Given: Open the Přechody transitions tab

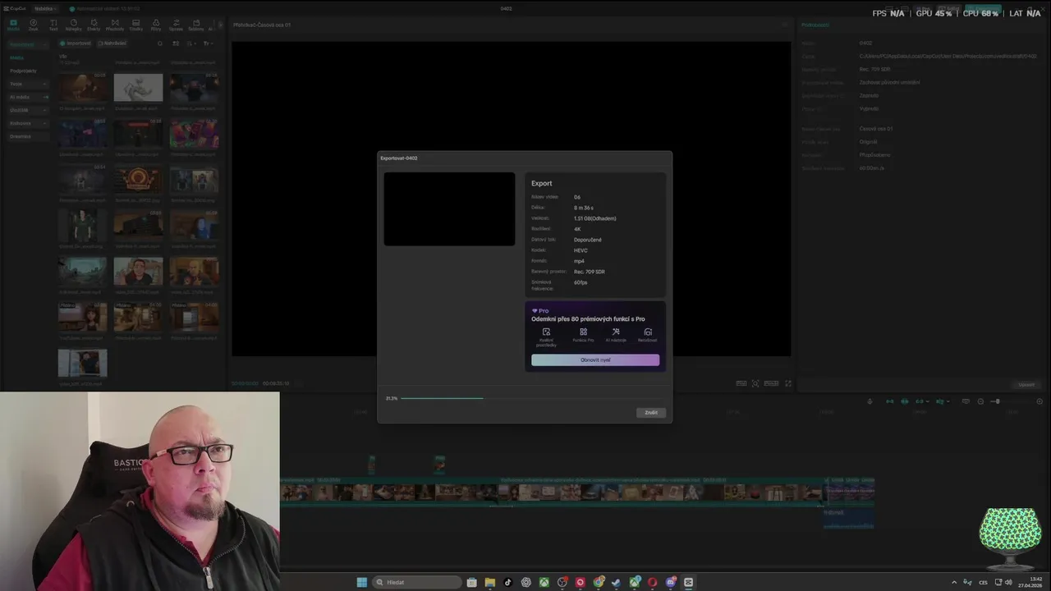Looking at the screenshot, I should 115,25.
